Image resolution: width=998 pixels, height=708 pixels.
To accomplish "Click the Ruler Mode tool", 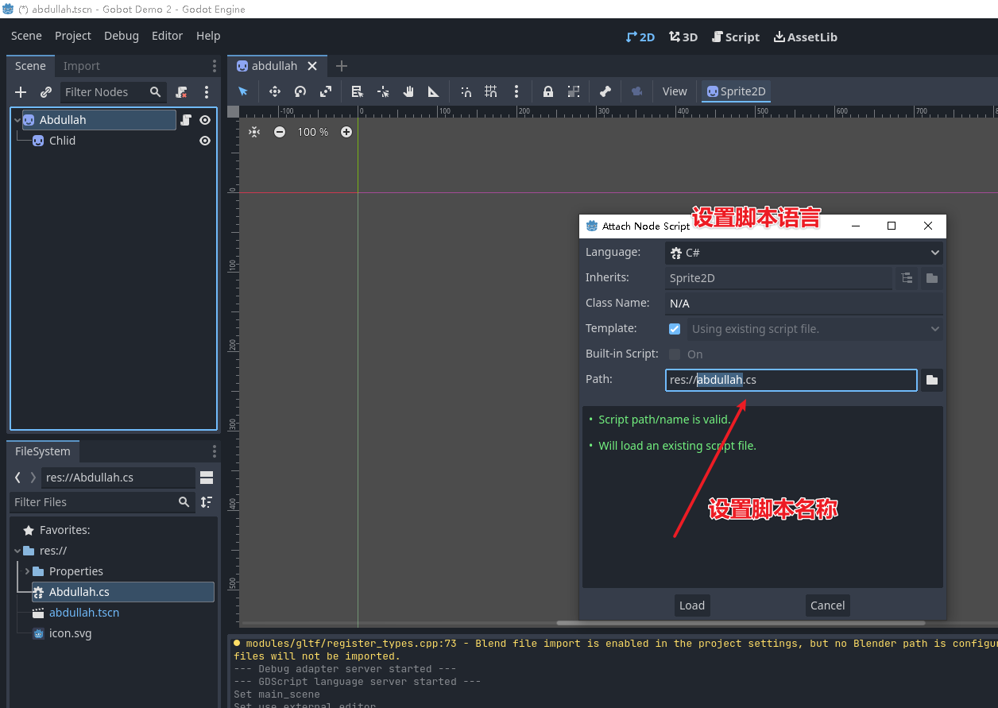I will pos(434,91).
